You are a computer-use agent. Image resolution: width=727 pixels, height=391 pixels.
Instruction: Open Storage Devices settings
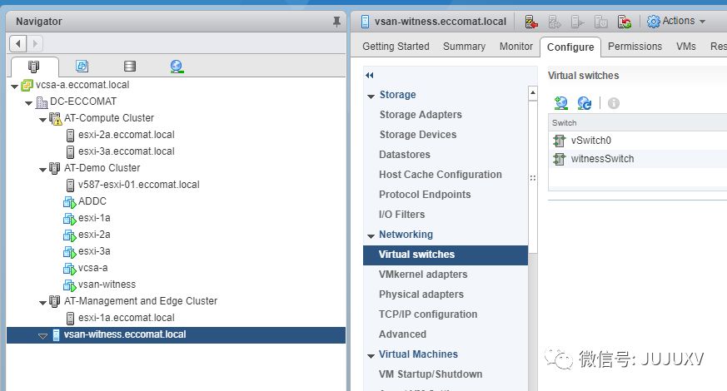click(418, 134)
